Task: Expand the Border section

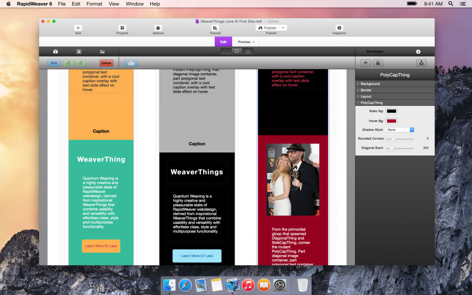Action: (x=394, y=90)
